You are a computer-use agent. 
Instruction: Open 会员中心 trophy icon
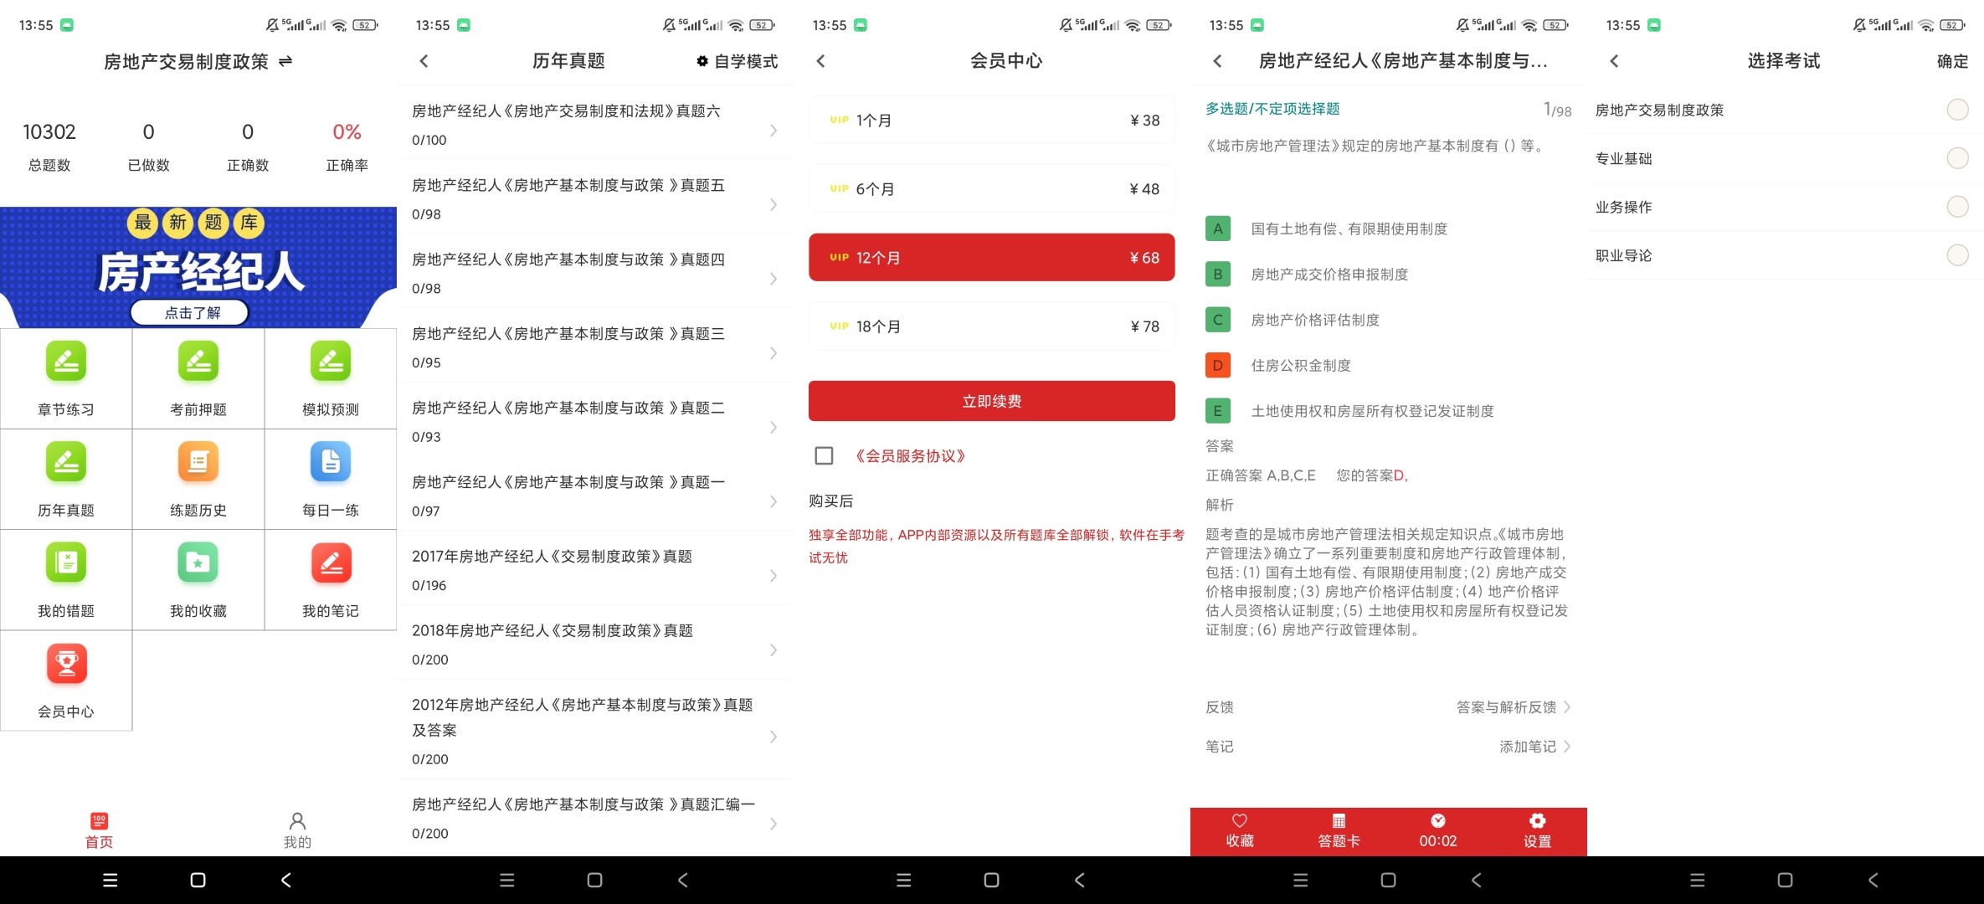66,664
